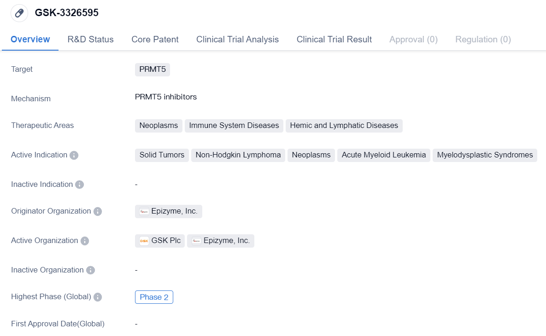Viewport: 546px width, 336px height.
Task: Click Epizyme logo in Originator Organization row
Action: tap(144, 211)
